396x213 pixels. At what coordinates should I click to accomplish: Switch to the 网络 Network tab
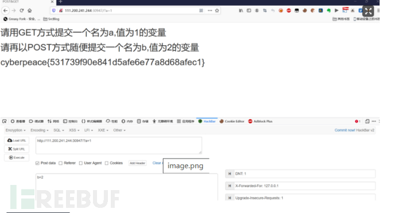[53, 121]
